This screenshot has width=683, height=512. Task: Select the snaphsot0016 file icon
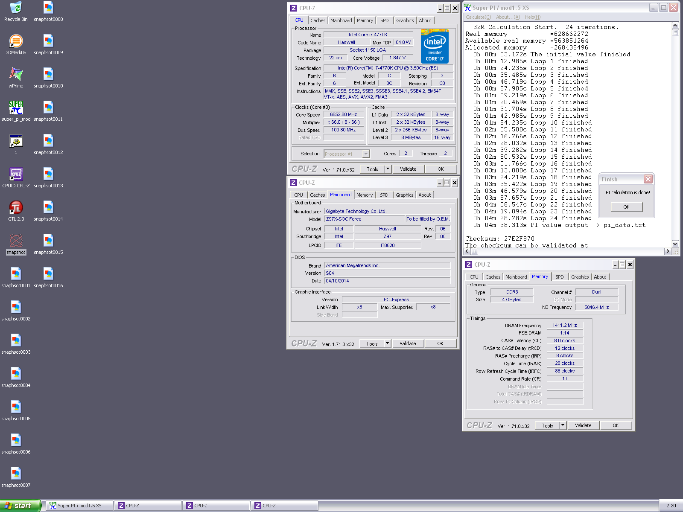pos(48,277)
